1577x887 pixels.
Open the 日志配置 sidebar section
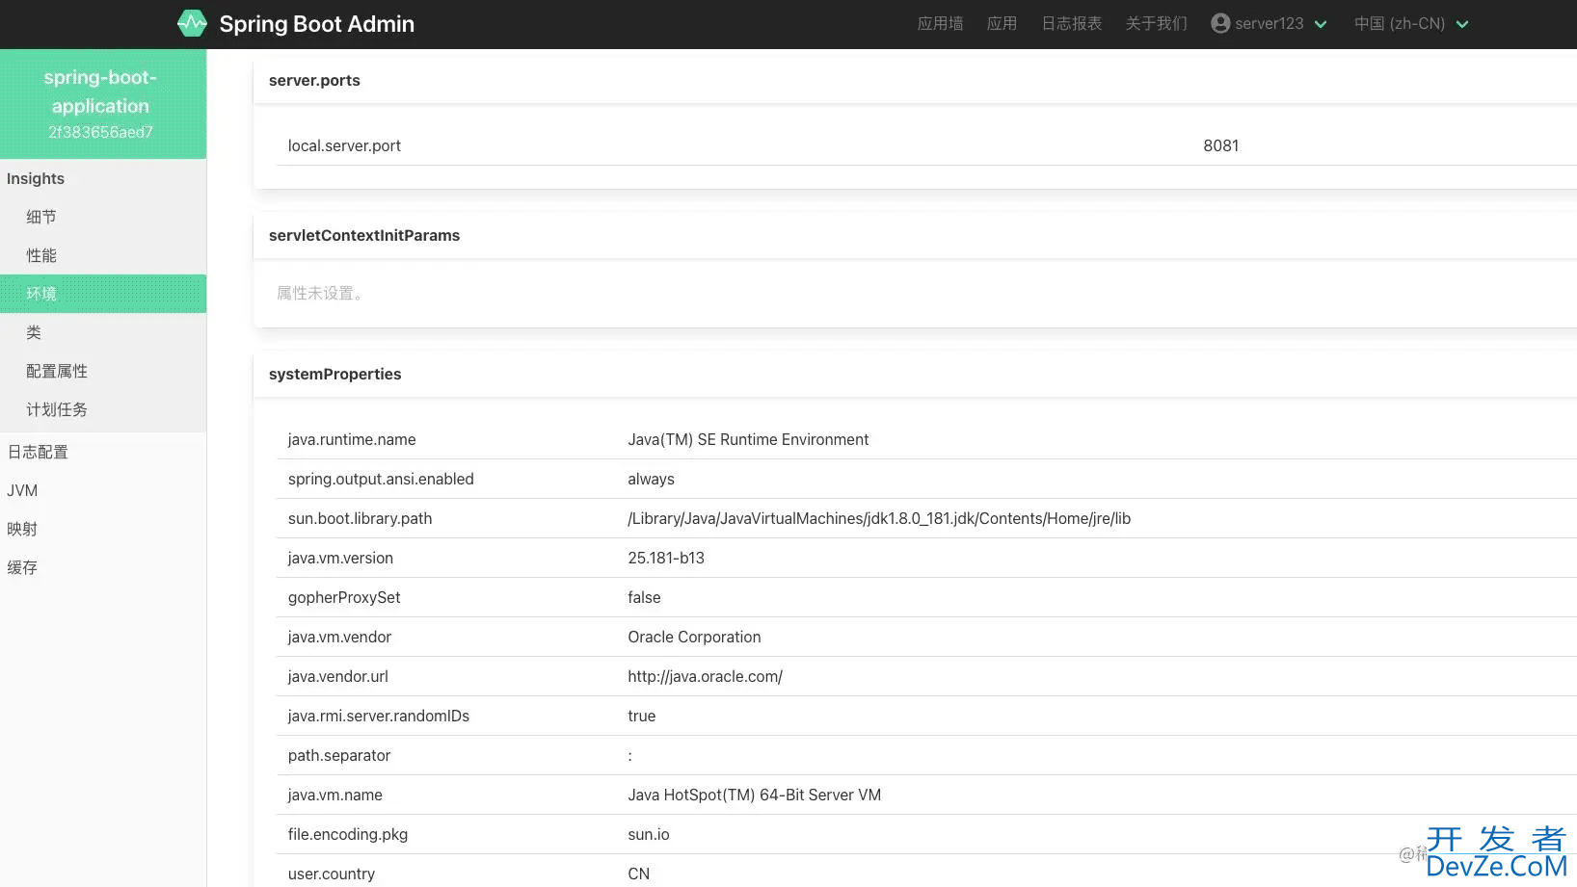103,452
